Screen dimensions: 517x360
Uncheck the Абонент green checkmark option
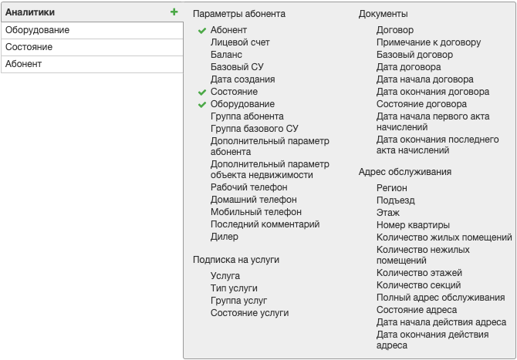228,30
